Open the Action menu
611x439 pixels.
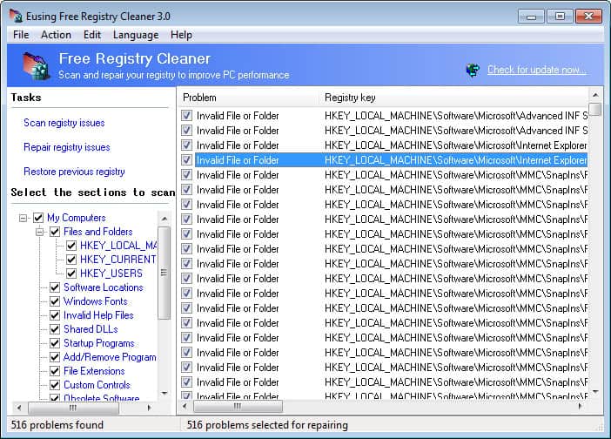pos(56,35)
